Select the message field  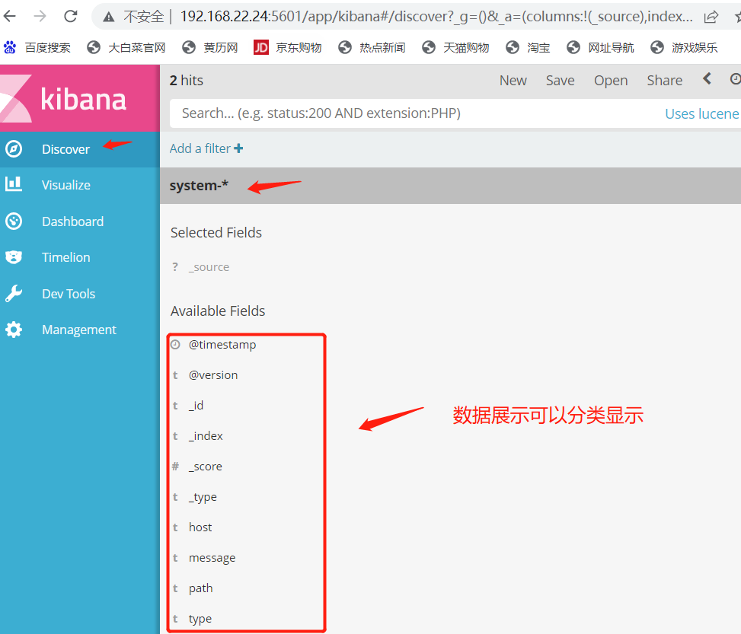pos(212,558)
